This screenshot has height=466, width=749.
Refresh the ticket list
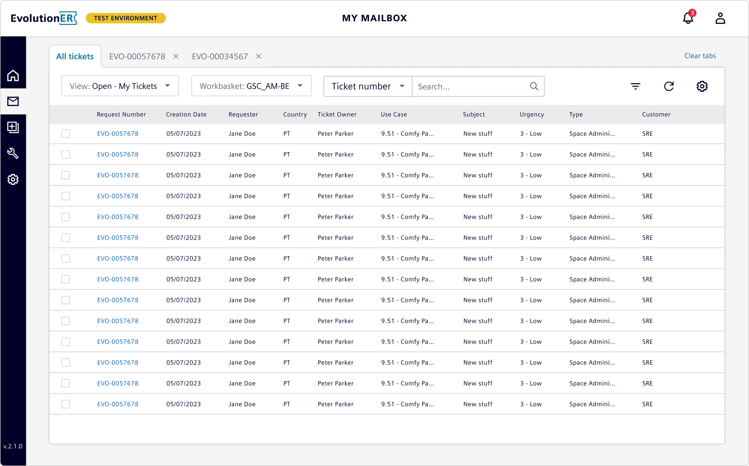(x=669, y=86)
